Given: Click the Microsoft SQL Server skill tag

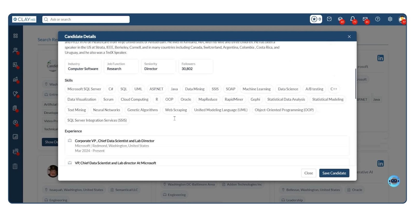Looking at the screenshot, I should (x=84, y=89).
